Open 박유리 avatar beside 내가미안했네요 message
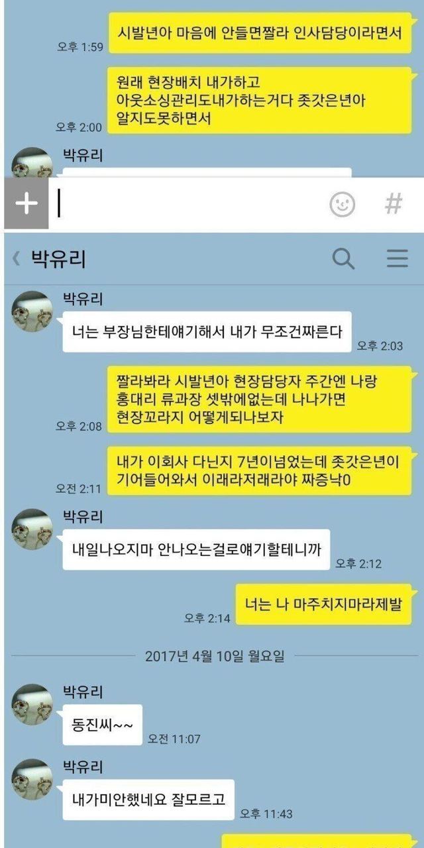This screenshot has height=848, width=424. [x=32, y=779]
